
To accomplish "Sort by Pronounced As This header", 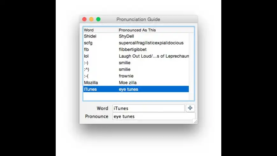I will point(156,30).
